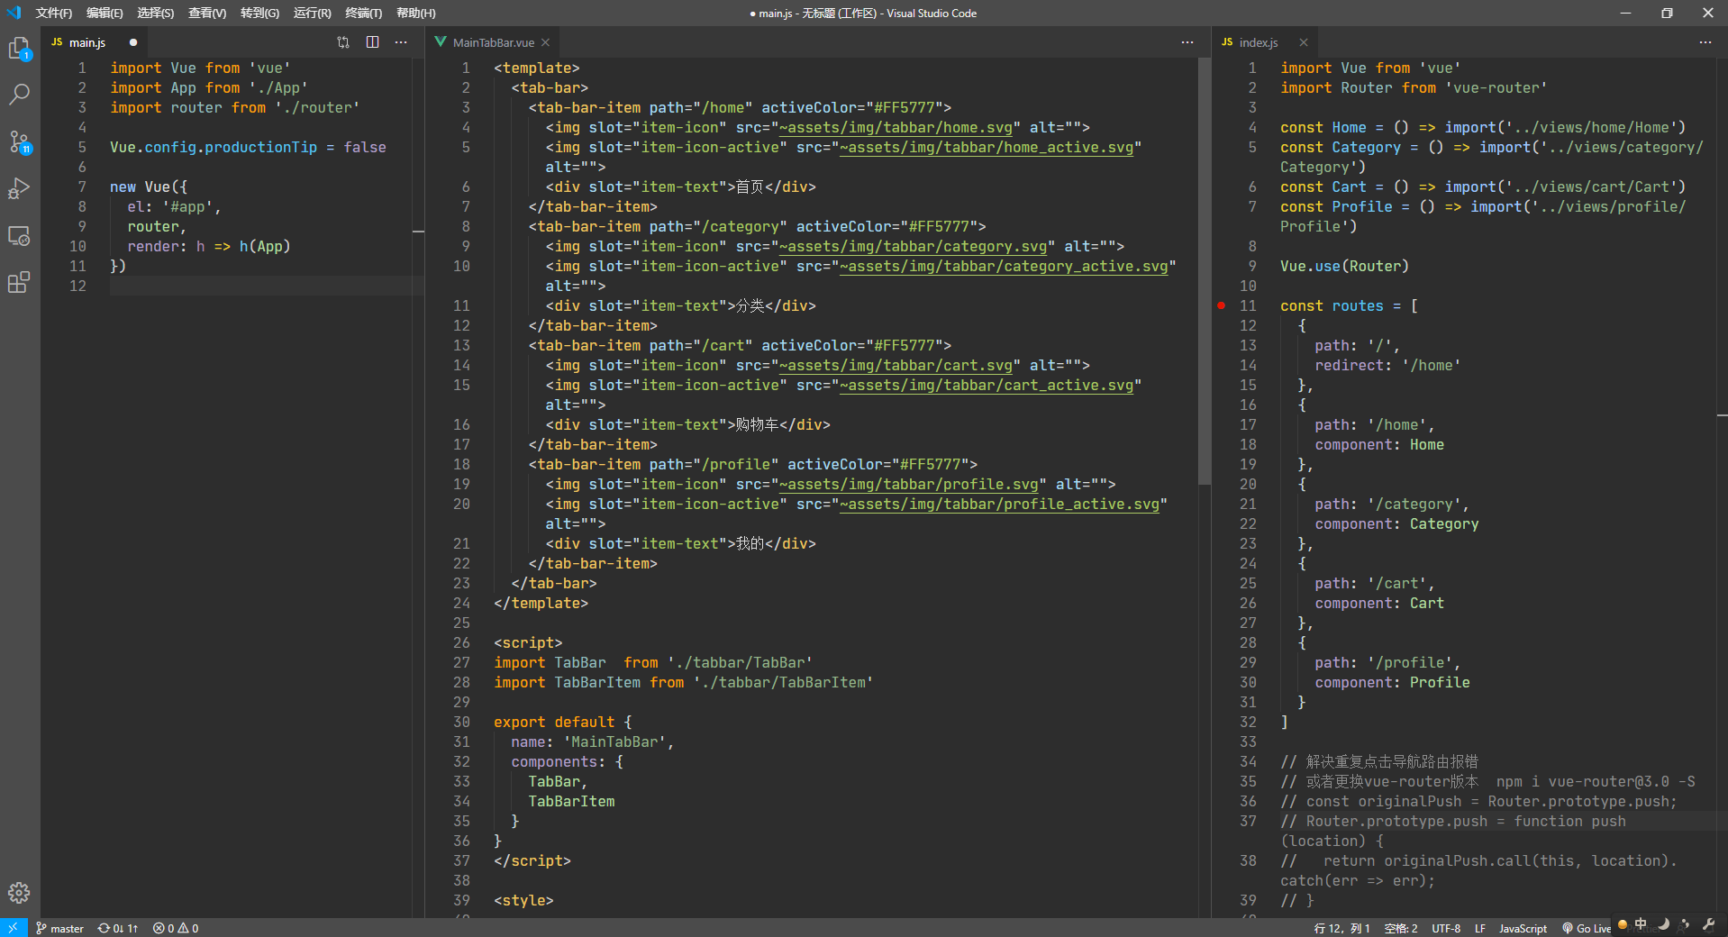Close the MainTabBar.vue tab
The height and width of the screenshot is (937, 1728).
(546, 42)
